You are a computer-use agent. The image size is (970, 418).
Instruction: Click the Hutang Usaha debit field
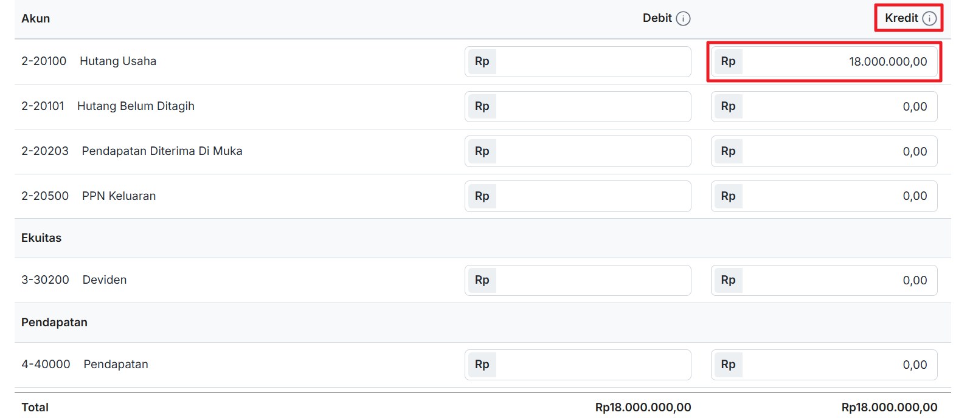(x=578, y=61)
